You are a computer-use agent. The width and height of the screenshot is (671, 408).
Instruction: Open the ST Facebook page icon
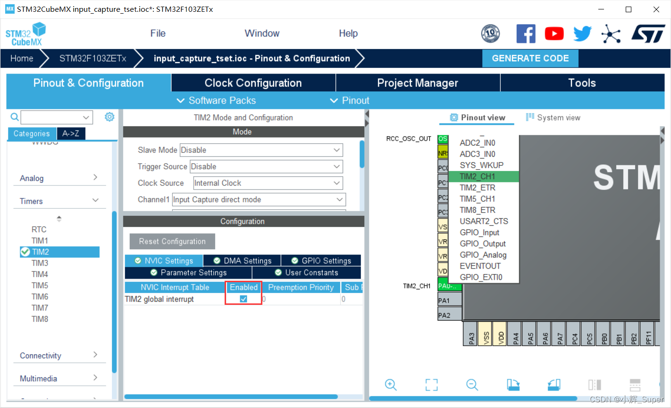526,33
